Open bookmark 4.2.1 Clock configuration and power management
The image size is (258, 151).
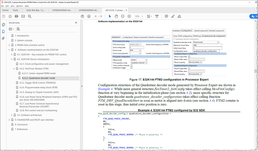(x=44, y=64)
